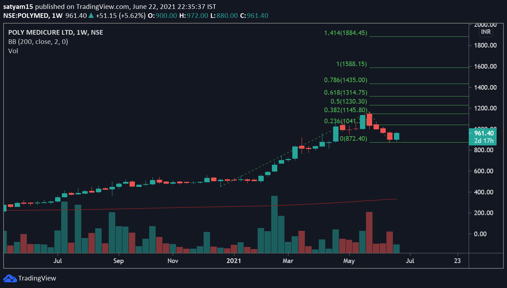Click the Nov time axis label
This screenshot has width=507, height=288.
(173, 261)
